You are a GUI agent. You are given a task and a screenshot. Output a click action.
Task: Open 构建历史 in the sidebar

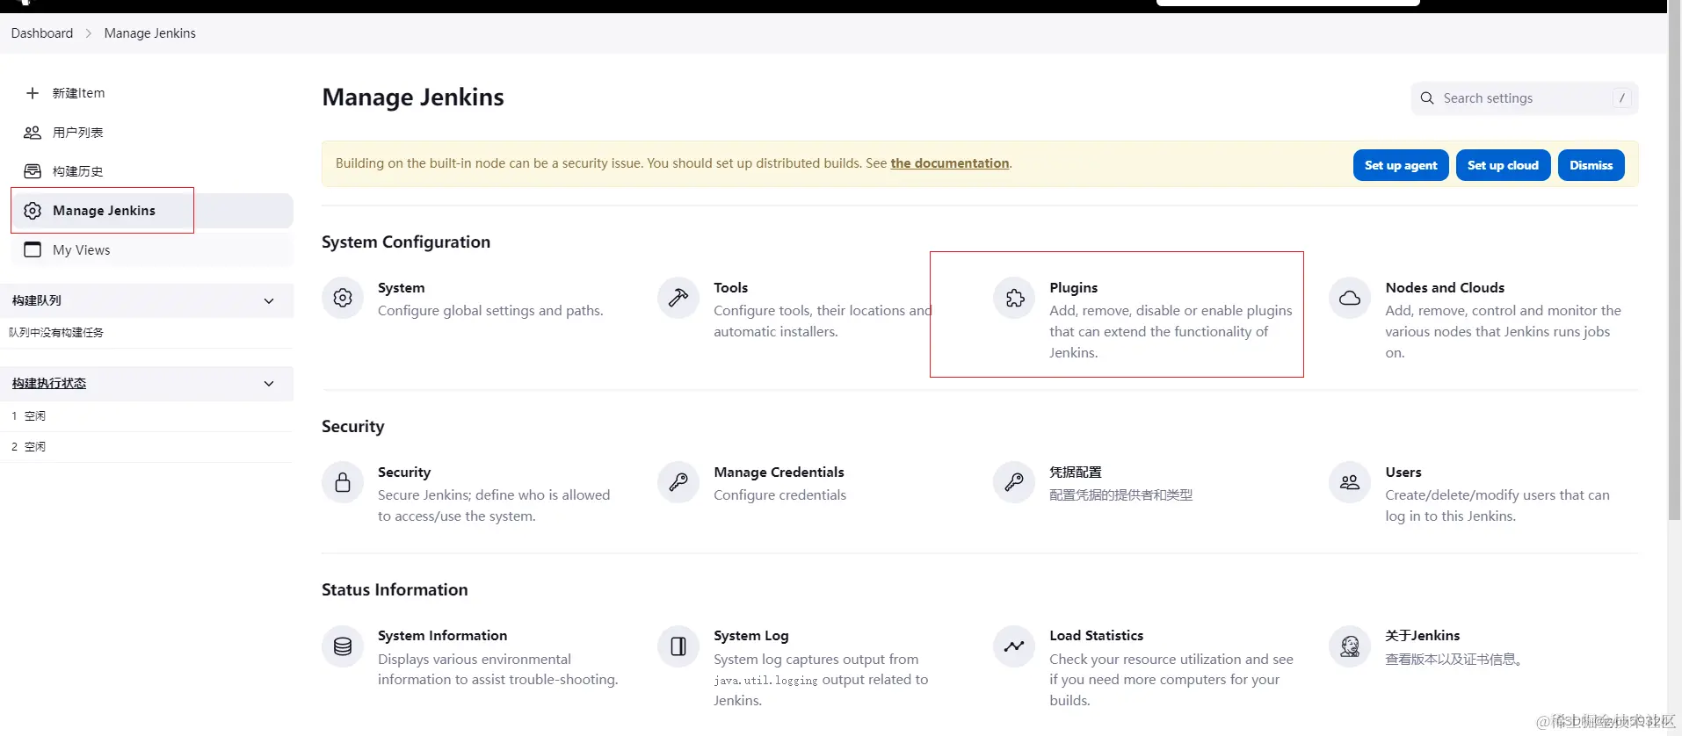(x=152, y=171)
